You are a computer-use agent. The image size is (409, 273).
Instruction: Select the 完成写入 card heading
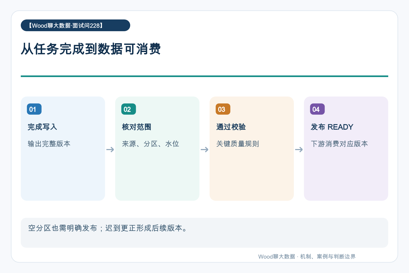[x=42, y=127]
